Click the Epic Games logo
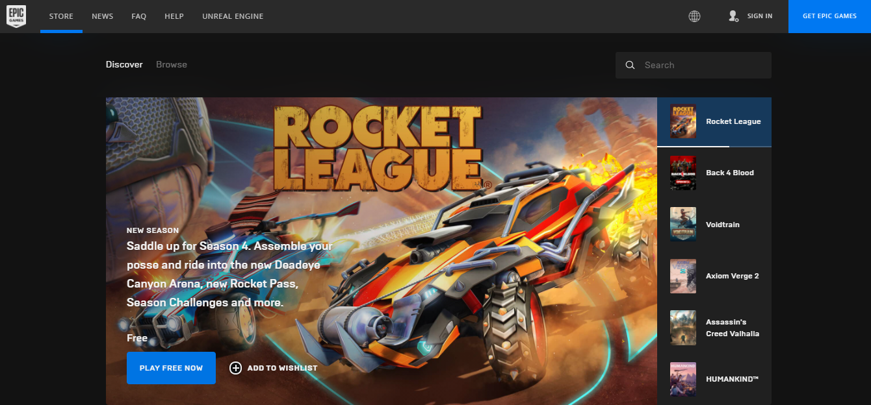 tap(16, 16)
